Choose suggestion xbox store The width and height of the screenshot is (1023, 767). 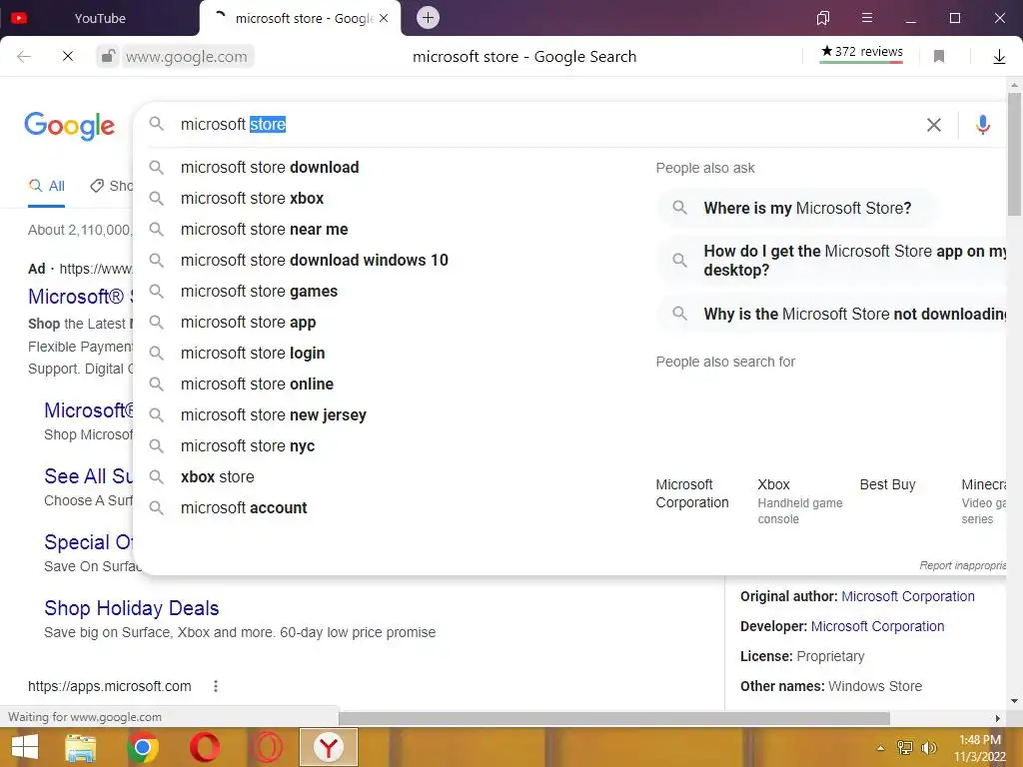pos(217,476)
